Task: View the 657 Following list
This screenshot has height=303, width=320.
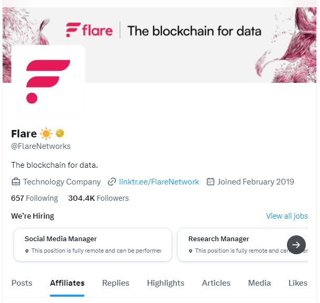Action: (35, 198)
